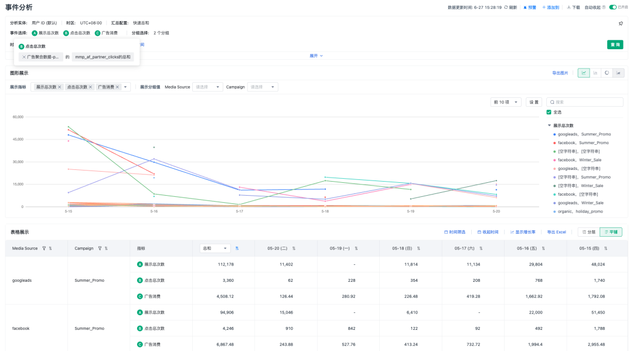Sort the Campaign column
The width and height of the screenshot is (633, 351).
(106, 248)
